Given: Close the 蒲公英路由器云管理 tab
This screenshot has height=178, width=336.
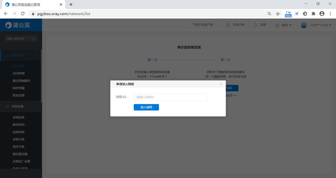Looking at the screenshot, I should click(61, 5).
